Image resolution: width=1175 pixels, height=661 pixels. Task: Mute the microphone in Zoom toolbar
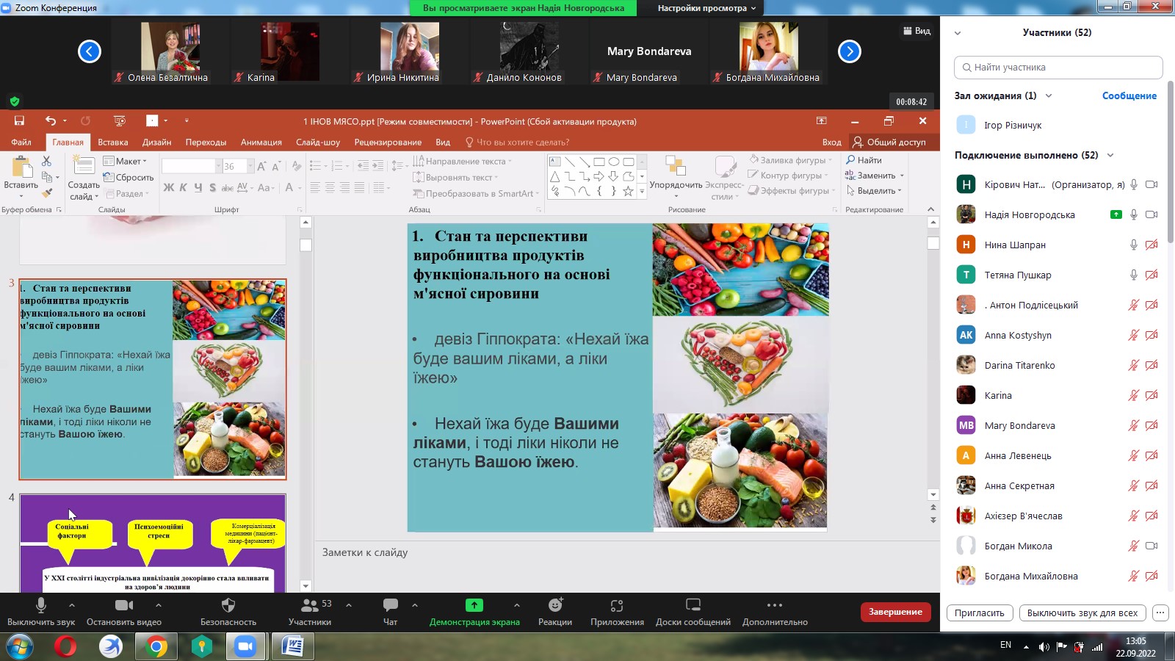(41, 605)
